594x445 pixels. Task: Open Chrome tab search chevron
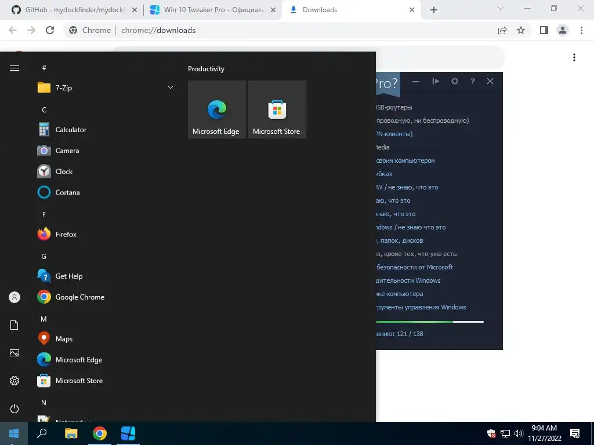pos(501,8)
